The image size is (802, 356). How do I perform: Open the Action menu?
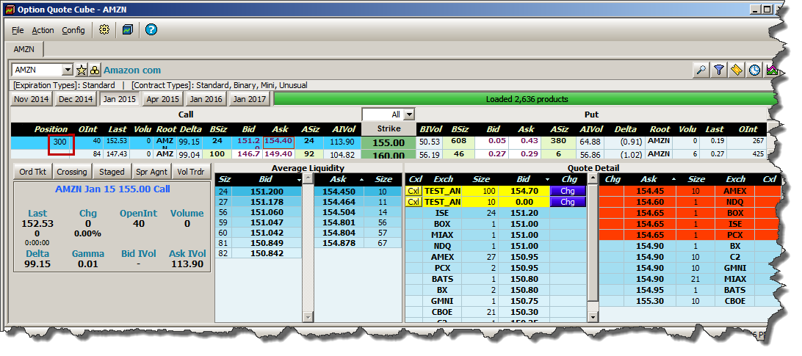pyautogui.click(x=43, y=30)
